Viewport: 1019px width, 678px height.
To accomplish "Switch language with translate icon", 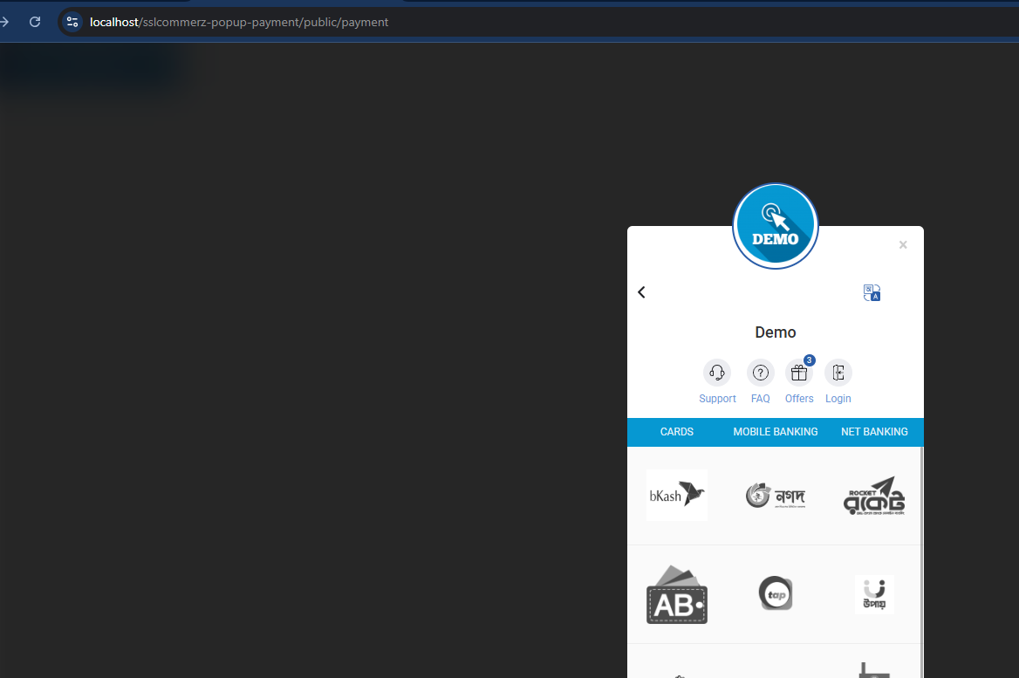I will (x=872, y=292).
